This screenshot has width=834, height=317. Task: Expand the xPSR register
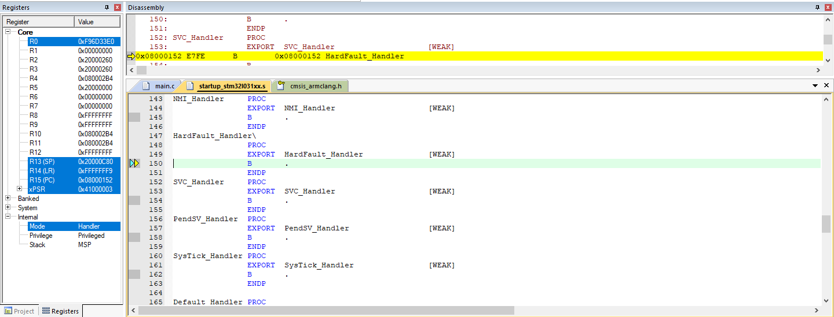point(19,189)
